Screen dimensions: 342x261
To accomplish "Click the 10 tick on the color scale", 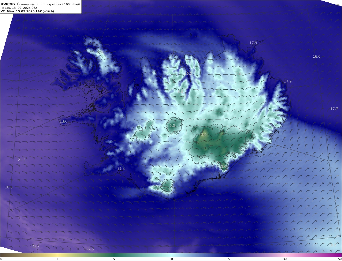I will click(171, 259).
